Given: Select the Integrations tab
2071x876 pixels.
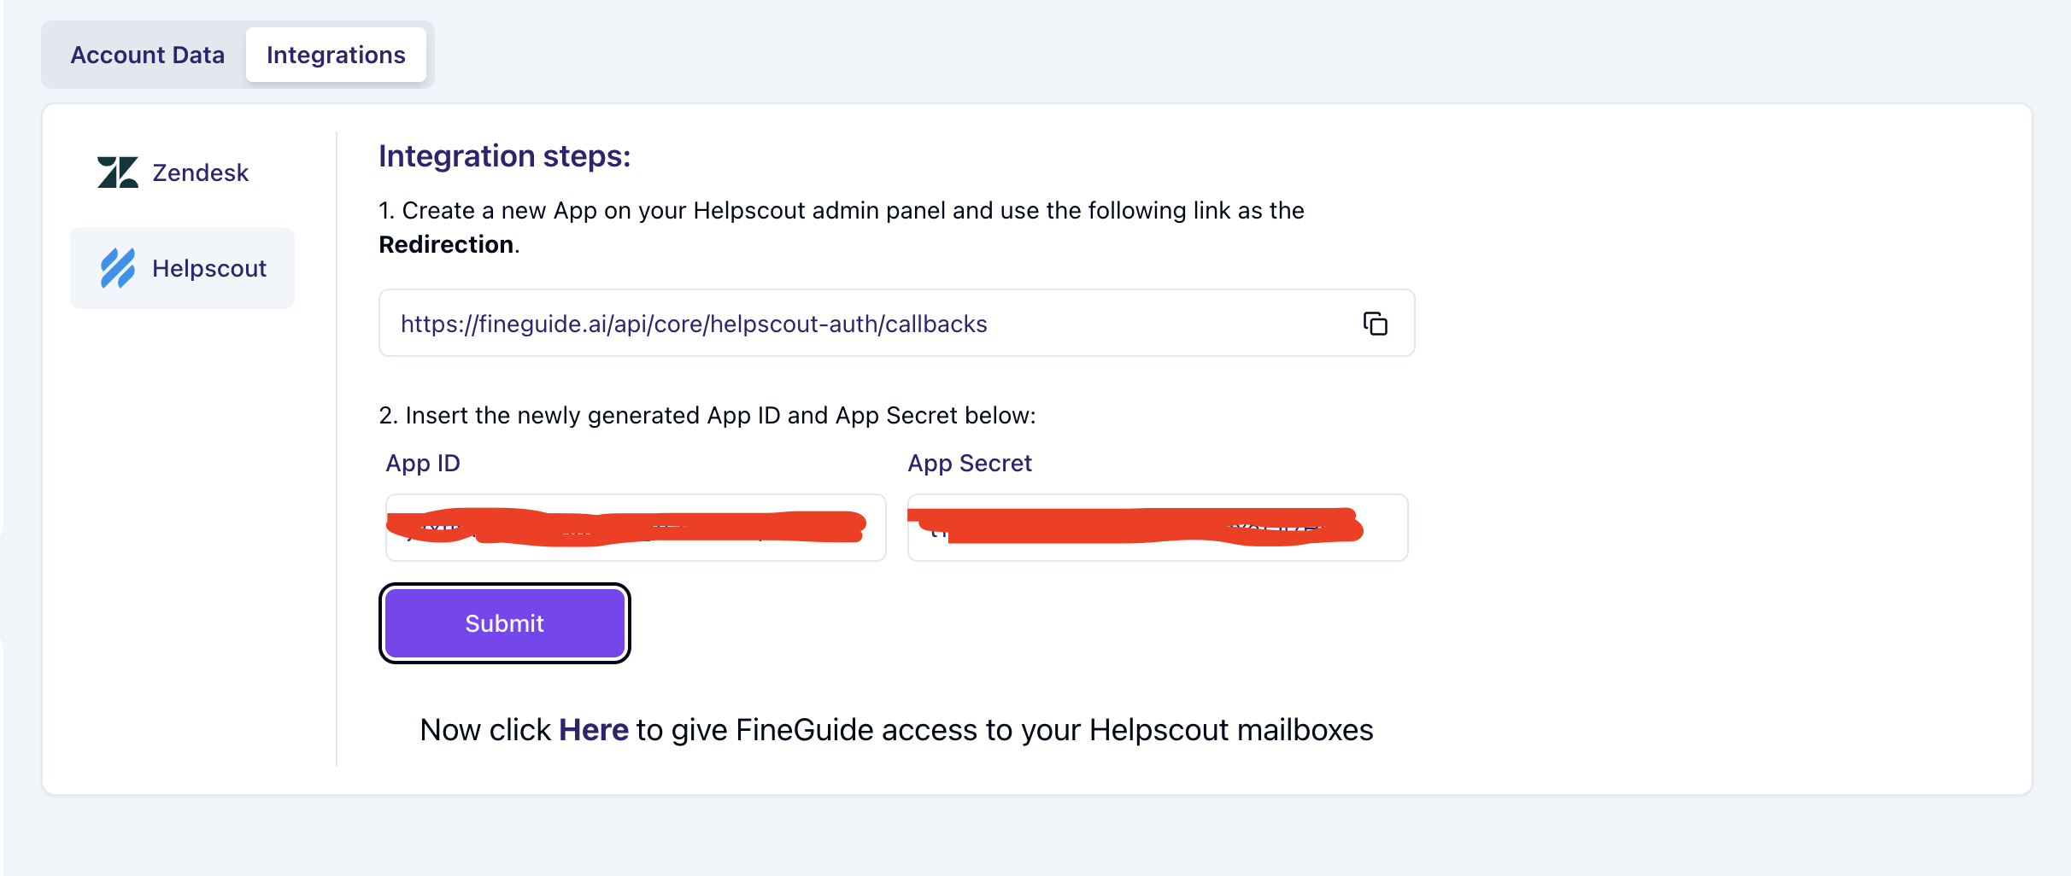Looking at the screenshot, I should click(336, 55).
